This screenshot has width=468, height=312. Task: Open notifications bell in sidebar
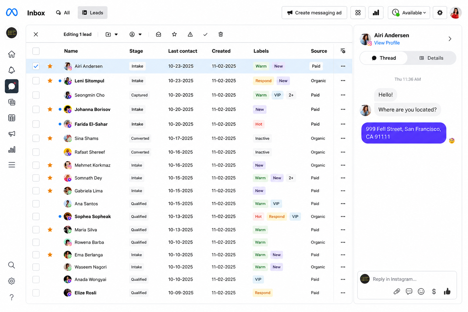[12, 70]
